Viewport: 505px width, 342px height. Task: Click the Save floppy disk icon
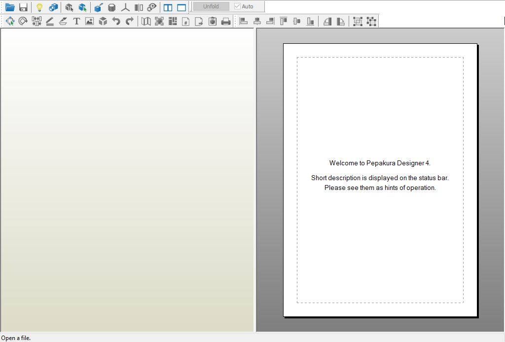[23, 7]
